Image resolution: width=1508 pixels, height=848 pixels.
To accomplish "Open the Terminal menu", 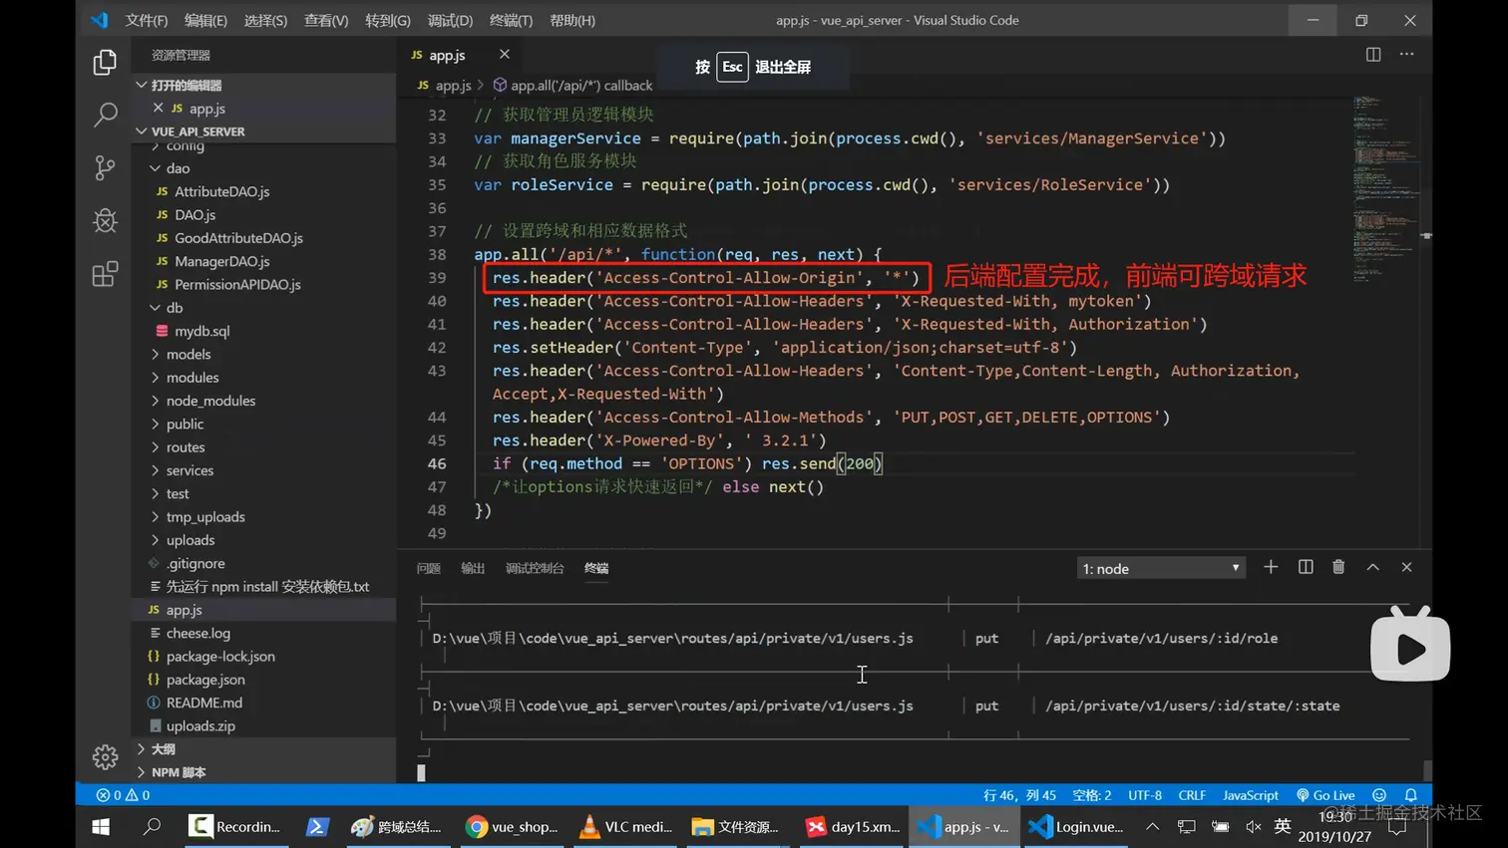I will 511,20.
